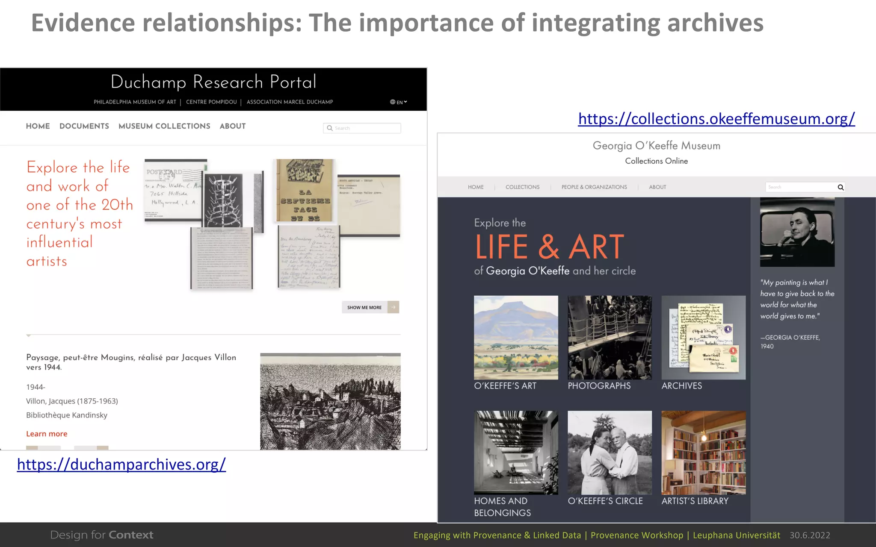Click 'Paysage, peut-être Mougins' title text

coord(131,362)
